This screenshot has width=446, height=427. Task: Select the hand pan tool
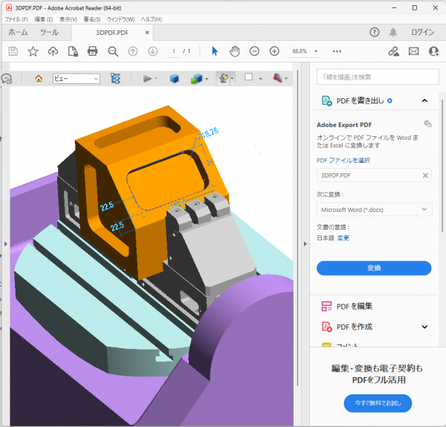click(235, 51)
